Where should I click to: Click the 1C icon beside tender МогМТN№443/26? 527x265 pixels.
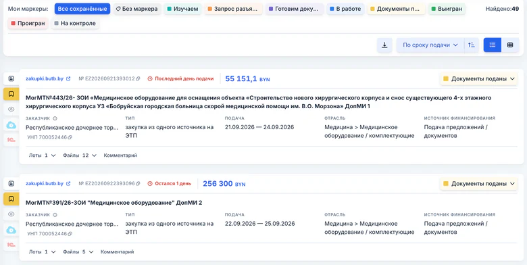[11, 140]
